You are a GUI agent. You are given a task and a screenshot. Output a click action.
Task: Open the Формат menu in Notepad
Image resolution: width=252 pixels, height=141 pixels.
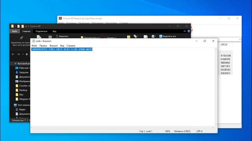coord(54,46)
